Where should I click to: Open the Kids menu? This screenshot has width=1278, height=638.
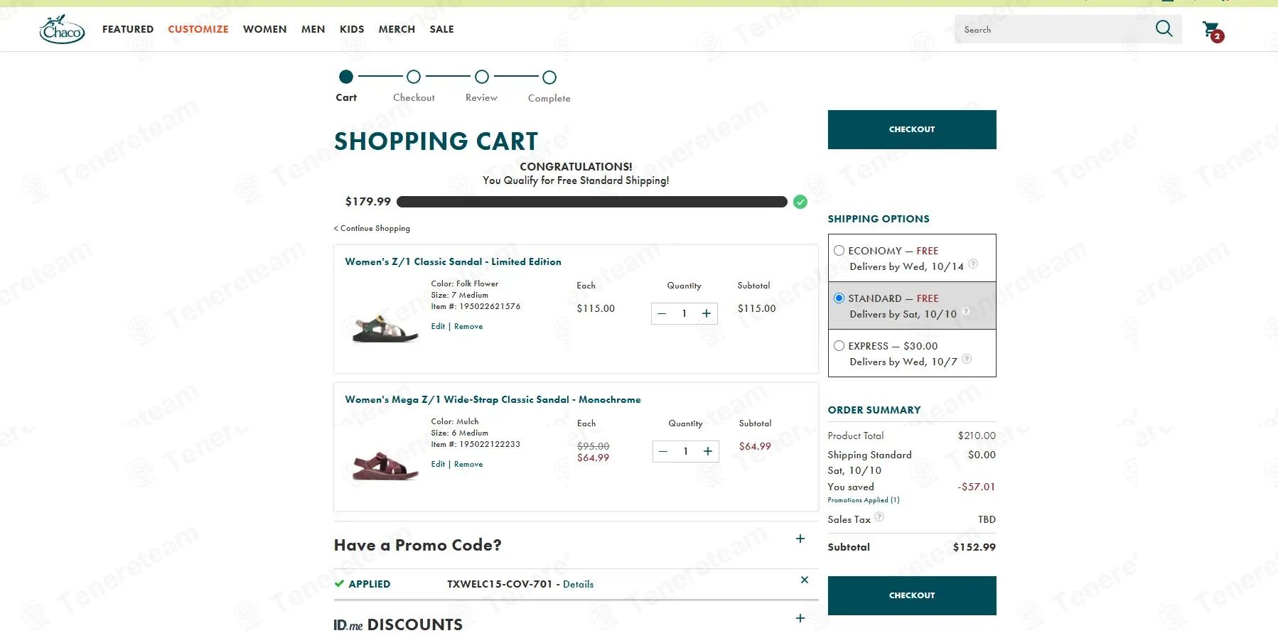(352, 29)
